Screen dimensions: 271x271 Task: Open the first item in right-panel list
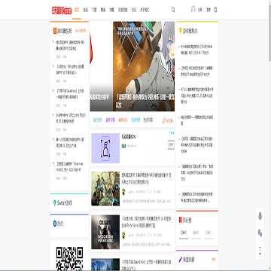click(x=196, y=50)
